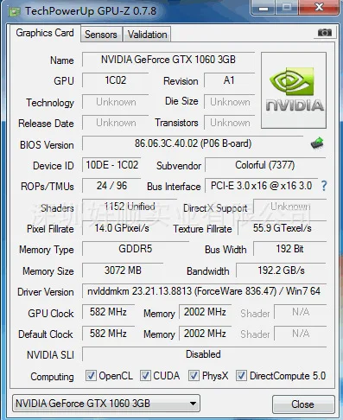343x420 pixels.
Task: Click the Bus Interface question mark icon
Action: pyautogui.click(x=324, y=186)
